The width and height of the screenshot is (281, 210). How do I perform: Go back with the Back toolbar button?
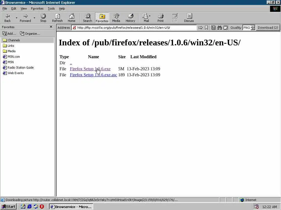(7, 18)
